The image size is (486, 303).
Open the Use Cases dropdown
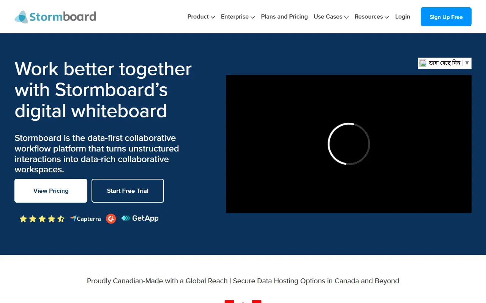pyautogui.click(x=331, y=17)
